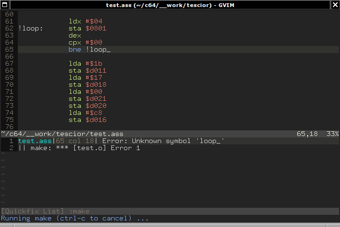Click 'lda #$c8' on line 74
The image size is (340, 227).
(x=85, y=113)
